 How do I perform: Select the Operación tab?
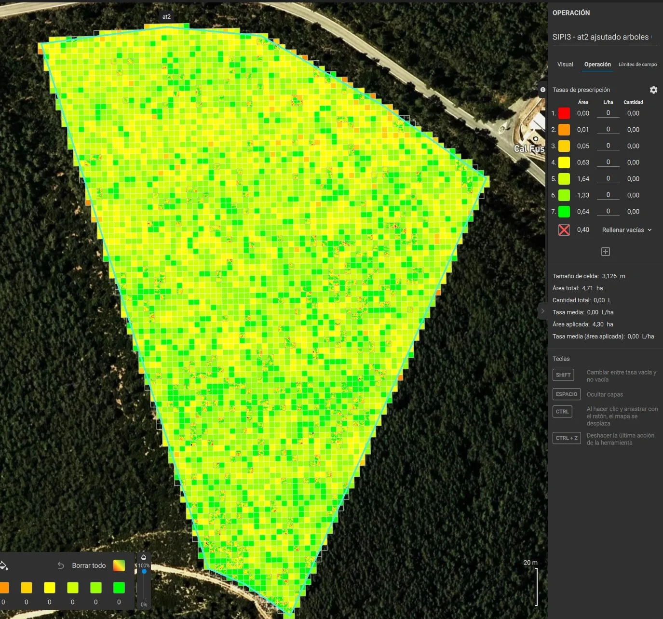click(597, 65)
